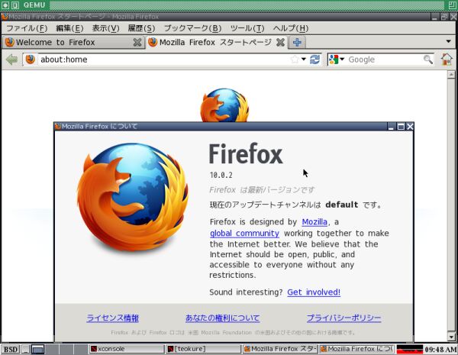Open the ライセンス情報 link
This screenshot has width=458, height=355.
tap(112, 318)
